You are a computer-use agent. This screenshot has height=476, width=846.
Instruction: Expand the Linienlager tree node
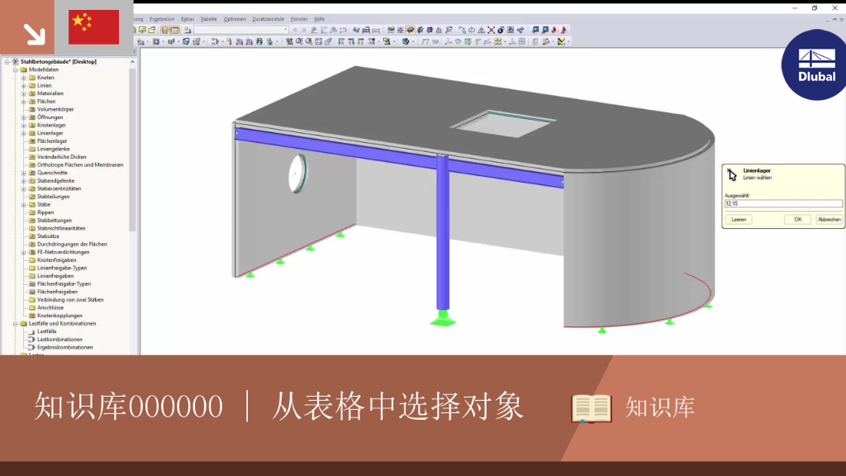tap(24, 133)
